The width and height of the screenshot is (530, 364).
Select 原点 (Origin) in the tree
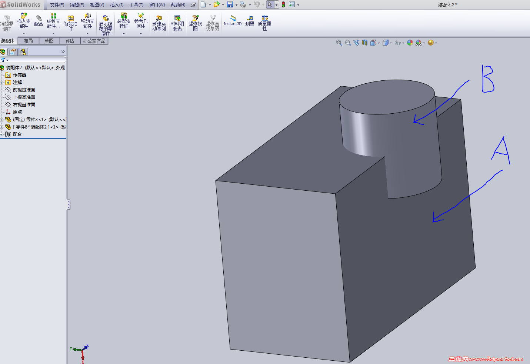pyautogui.click(x=17, y=112)
